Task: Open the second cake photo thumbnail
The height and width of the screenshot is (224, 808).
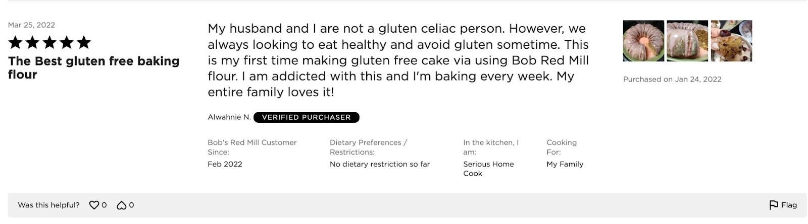Action: coord(687,41)
